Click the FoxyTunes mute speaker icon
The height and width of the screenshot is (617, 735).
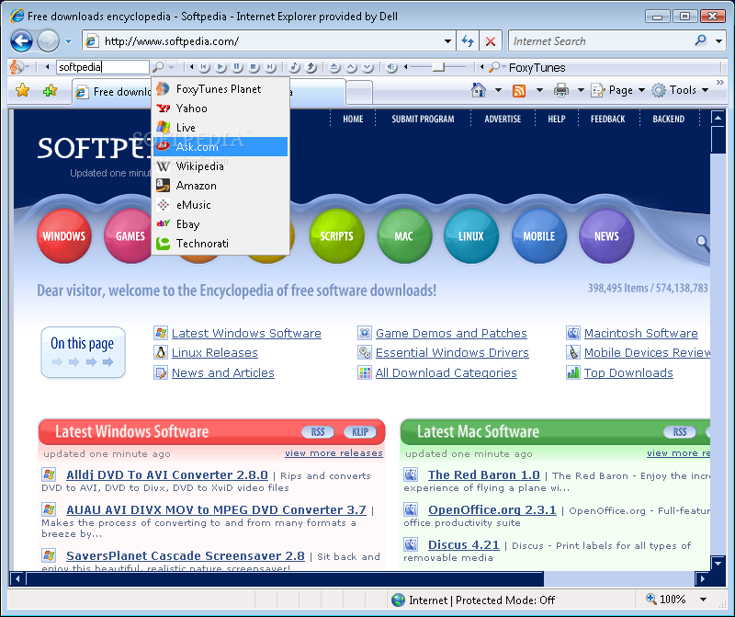391,67
